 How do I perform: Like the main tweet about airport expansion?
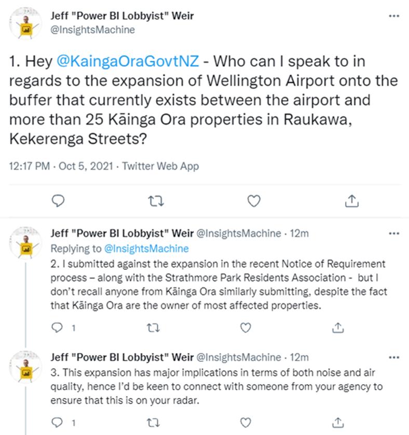click(253, 201)
